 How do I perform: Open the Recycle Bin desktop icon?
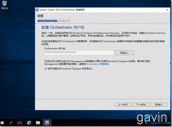pos(5,5)
